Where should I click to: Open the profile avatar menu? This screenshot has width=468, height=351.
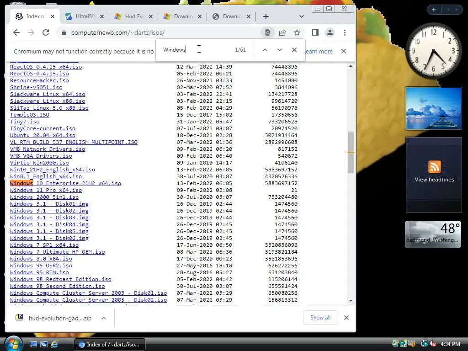tap(330, 32)
